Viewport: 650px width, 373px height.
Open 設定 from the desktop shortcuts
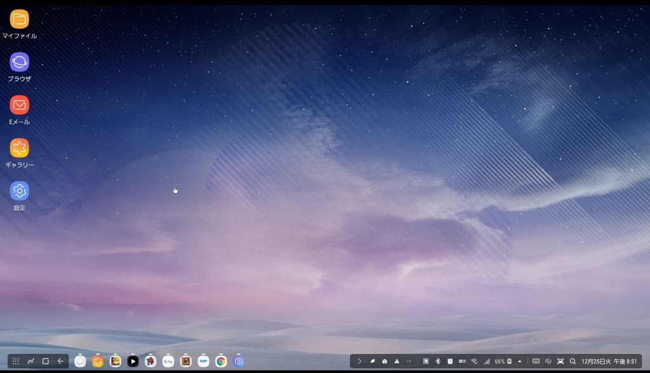click(20, 190)
